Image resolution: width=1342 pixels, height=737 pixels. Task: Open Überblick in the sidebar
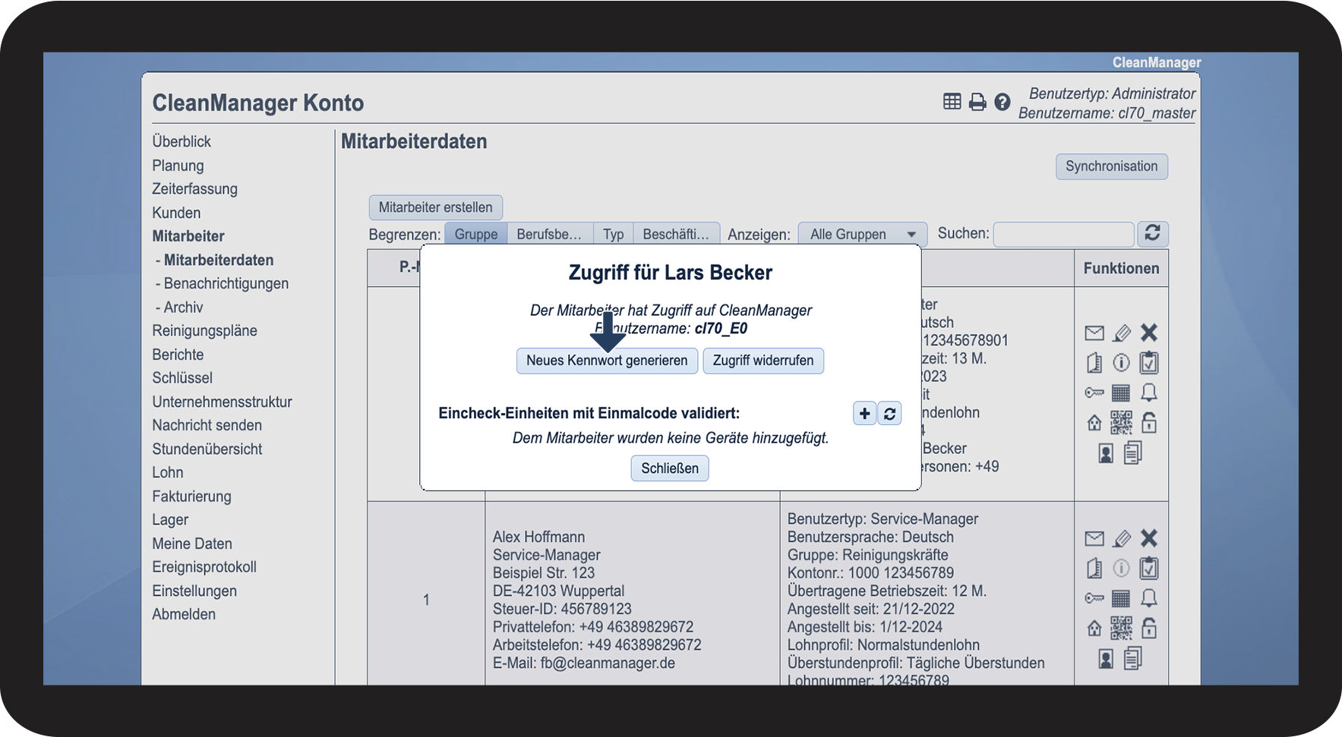pyautogui.click(x=182, y=141)
